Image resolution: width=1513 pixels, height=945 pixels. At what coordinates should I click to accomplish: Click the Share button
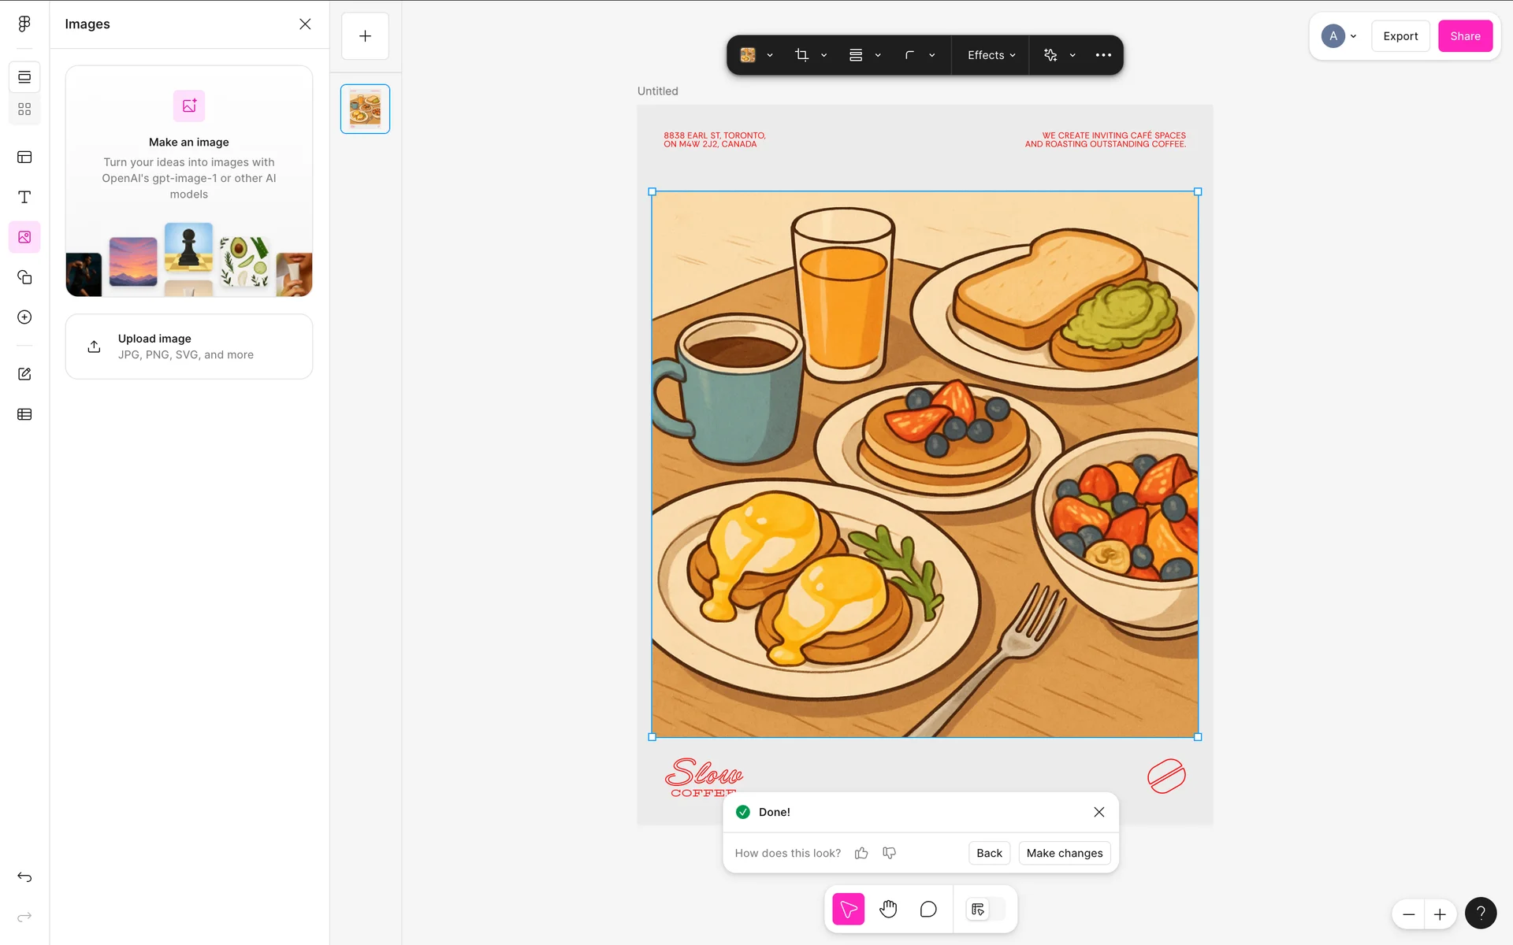point(1464,36)
